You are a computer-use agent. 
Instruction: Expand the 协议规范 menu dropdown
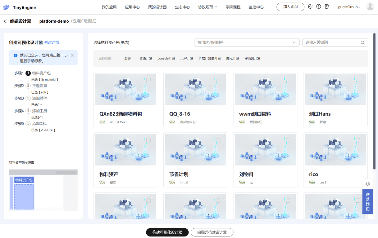(207, 7)
